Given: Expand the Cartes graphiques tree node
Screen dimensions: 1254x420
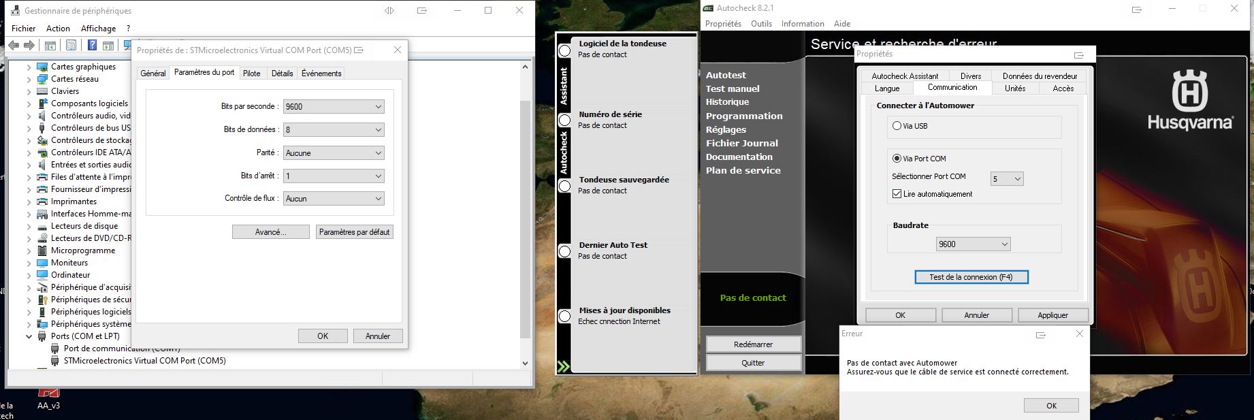Looking at the screenshot, I should [29, 67].
